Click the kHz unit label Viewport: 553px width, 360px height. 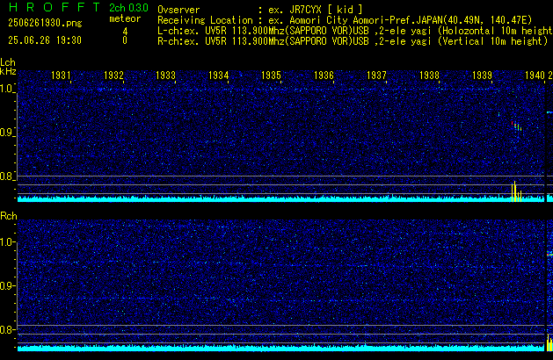8,71
